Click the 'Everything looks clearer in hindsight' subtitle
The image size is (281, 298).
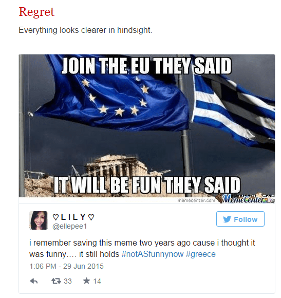85,30
